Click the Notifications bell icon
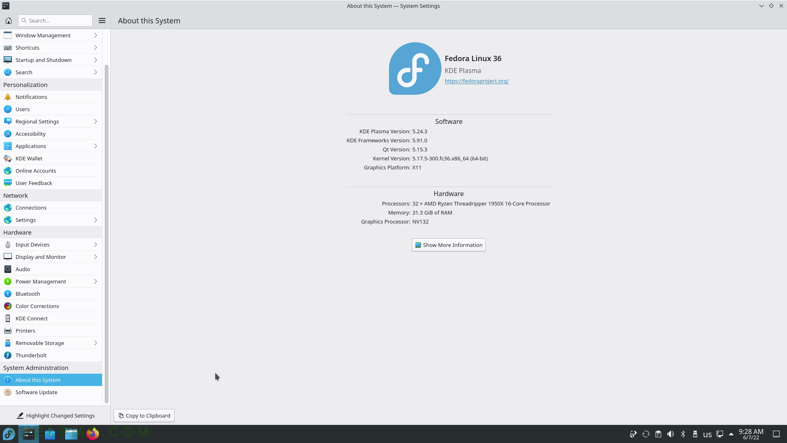 pyautogui.click(x=8, y=97)
